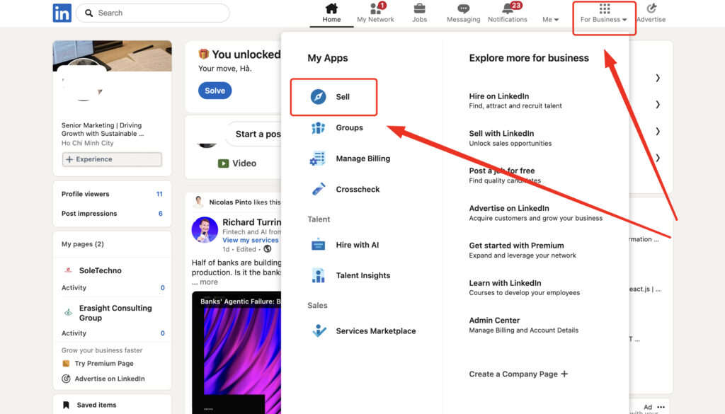Viewport: 725px width, 414px height.
Task: Open the Crosscheck app icon
Action: (318, 189)
